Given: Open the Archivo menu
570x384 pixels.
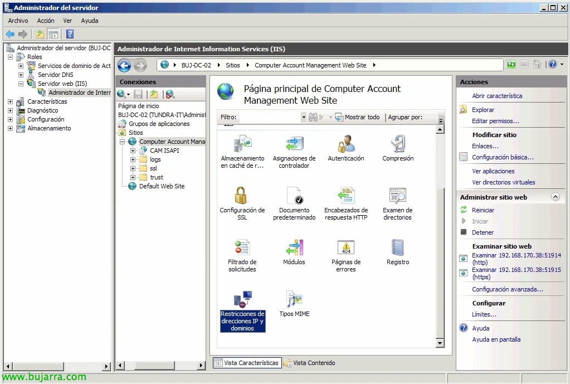Looking at the screenshot, I should tap(18, 21).
